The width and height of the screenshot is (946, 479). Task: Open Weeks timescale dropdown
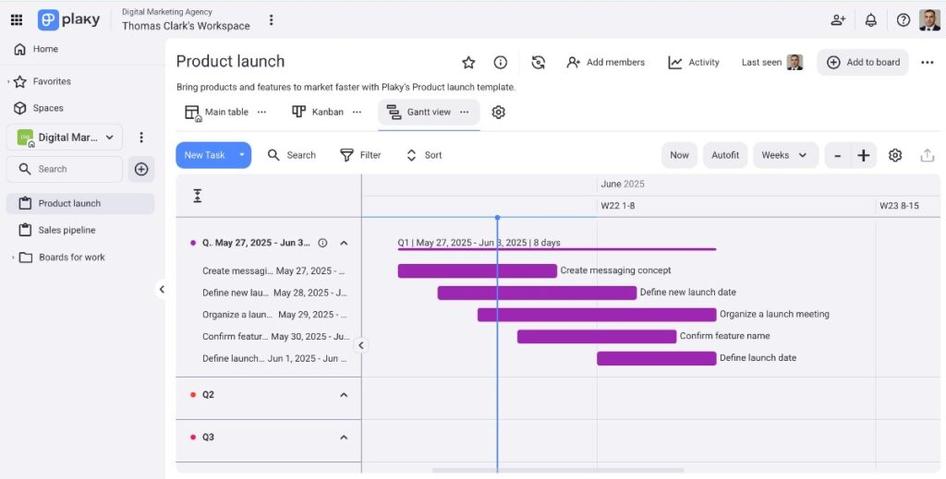point(785,155)
